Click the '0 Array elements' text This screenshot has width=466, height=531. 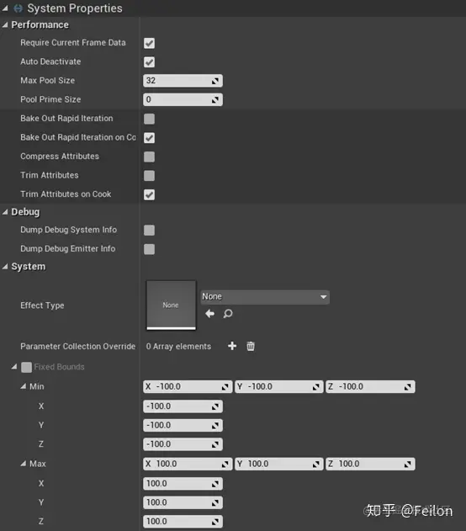(x=178, y=347)
